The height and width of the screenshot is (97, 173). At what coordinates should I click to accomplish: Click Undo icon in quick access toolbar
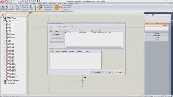click(11, 1)
